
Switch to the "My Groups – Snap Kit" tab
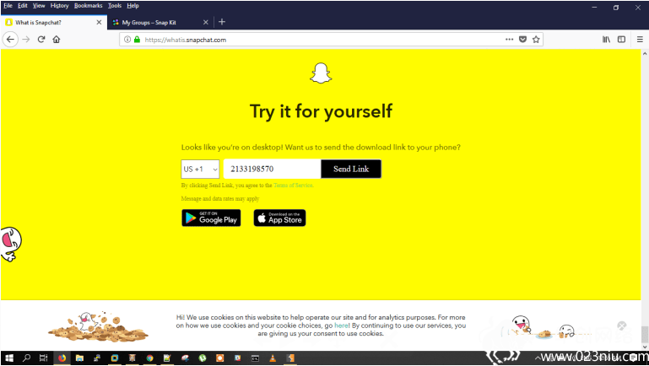click(x=160, y=22)
